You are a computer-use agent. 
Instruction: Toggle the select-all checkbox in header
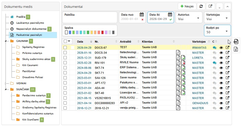[x=65, y=41]
